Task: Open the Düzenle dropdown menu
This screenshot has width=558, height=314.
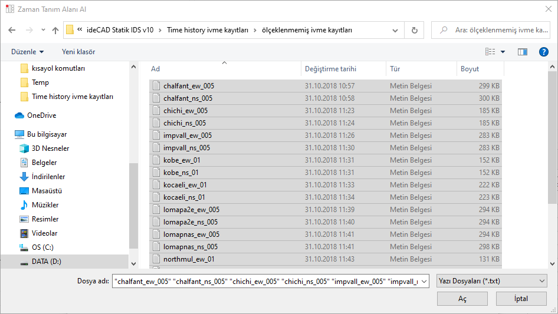Action: pos(27,52)
